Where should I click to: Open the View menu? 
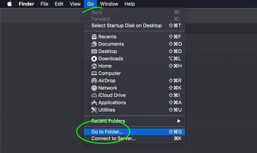75,4
